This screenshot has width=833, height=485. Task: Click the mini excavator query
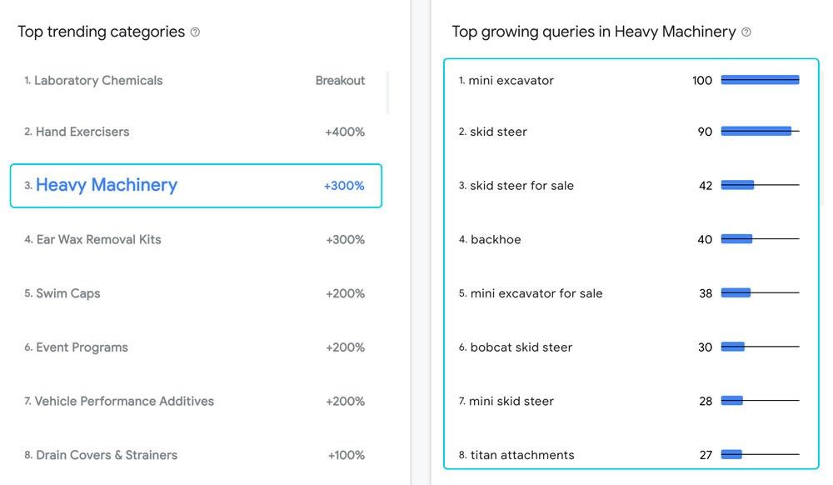pos(511,81)
